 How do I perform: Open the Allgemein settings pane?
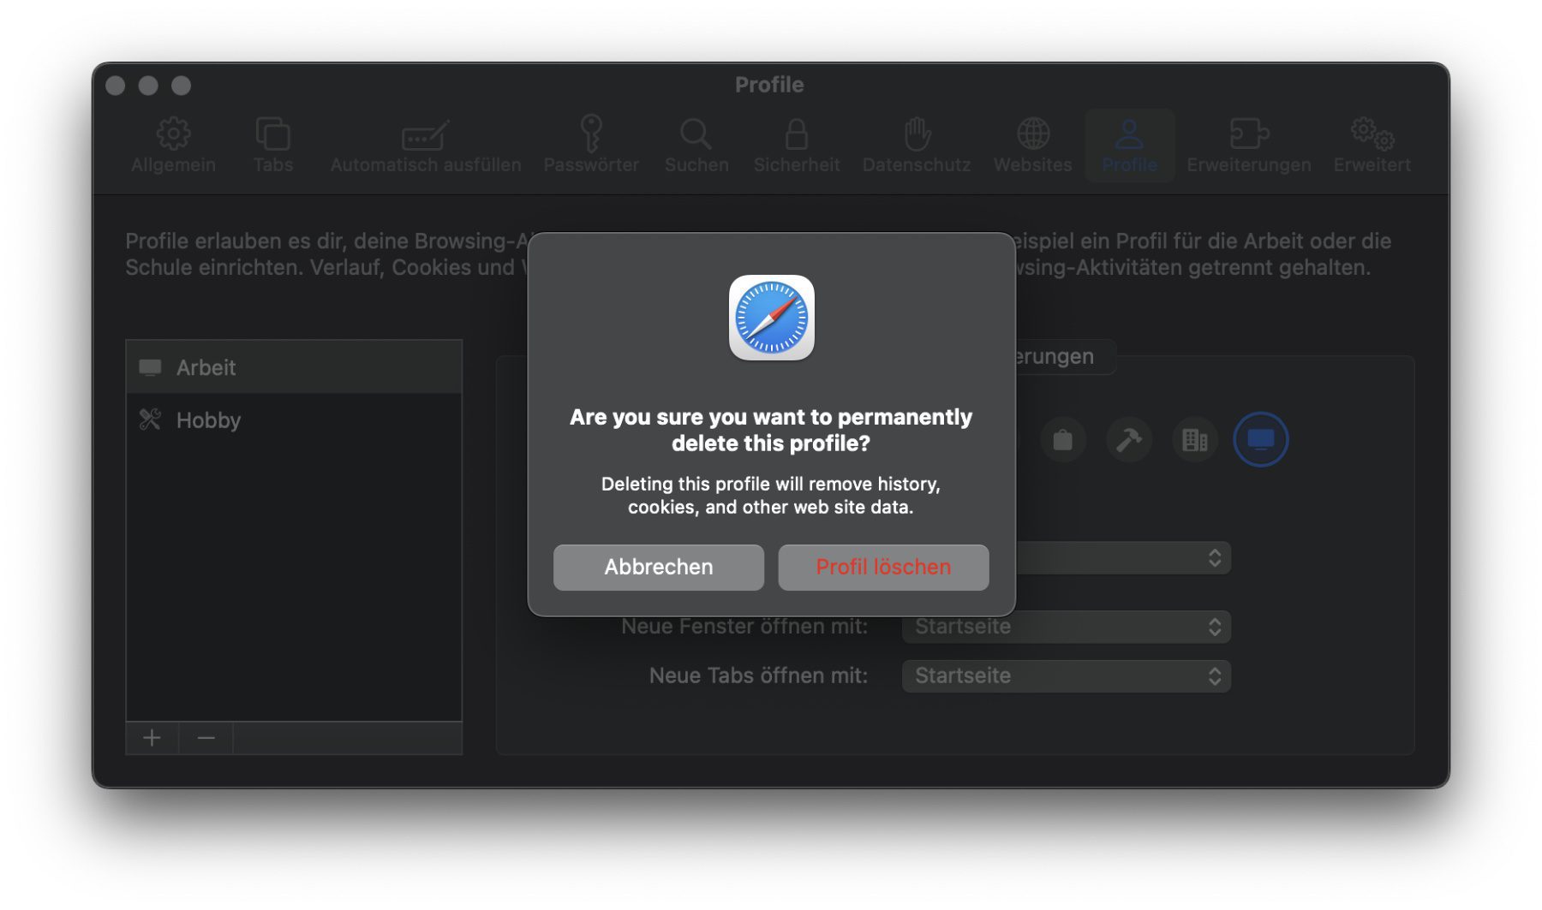(173, 146)
